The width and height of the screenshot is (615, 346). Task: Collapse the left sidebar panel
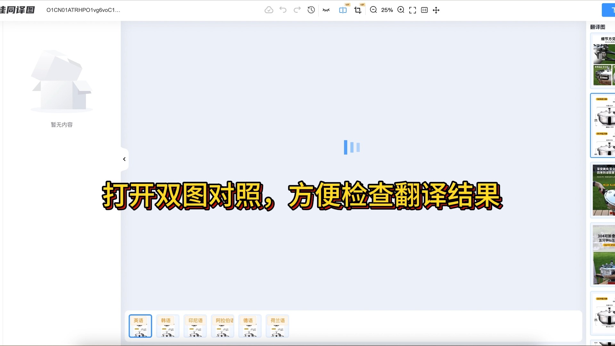click(x=124, y=159)
